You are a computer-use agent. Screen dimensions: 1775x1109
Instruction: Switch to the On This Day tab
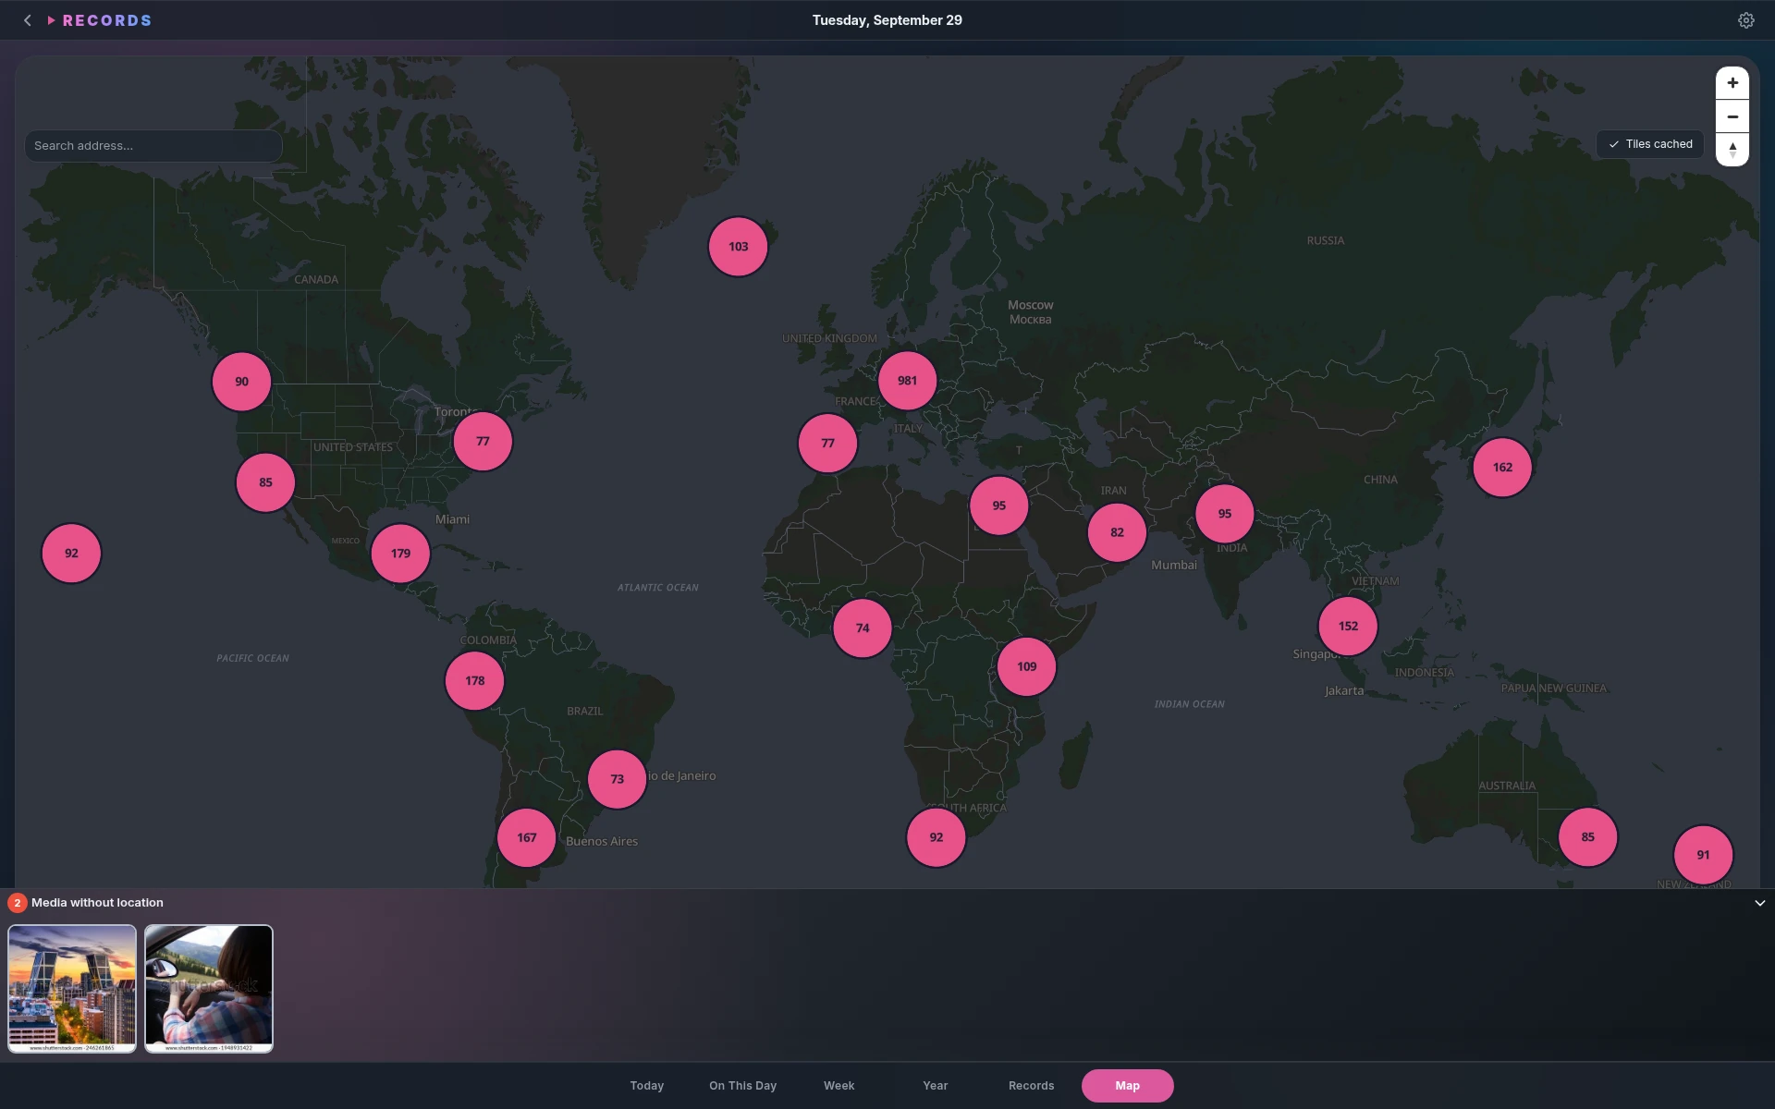click(x=742, y=1086)
